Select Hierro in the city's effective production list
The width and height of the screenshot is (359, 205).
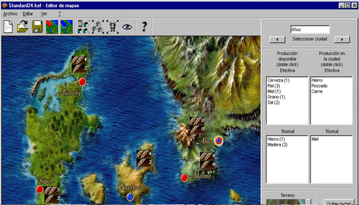click(x=317, y=80)
